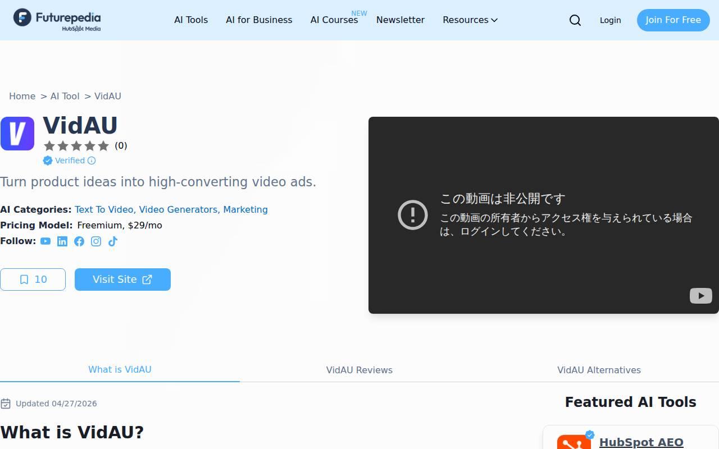Open VidAU's TikTok page icon
This screenshot has height=449, width=719.
pyautogui.click(x=113, y=241)
